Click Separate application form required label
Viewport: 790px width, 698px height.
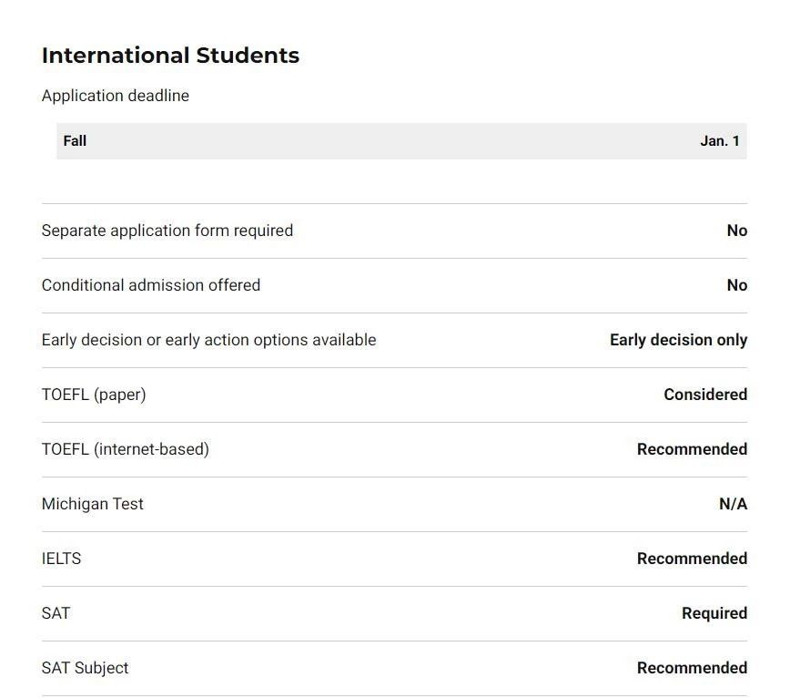click(167, 231)
